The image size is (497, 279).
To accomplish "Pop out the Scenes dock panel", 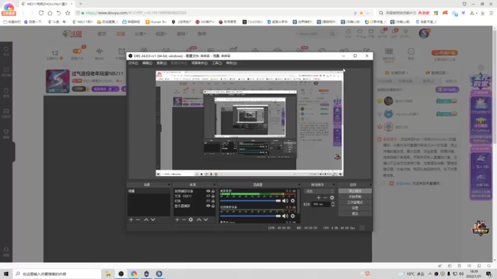I will [169, 185].
